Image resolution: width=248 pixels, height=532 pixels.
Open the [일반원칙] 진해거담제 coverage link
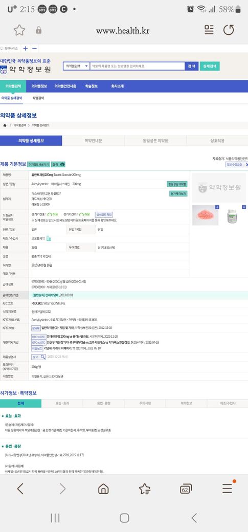(45, 295)
